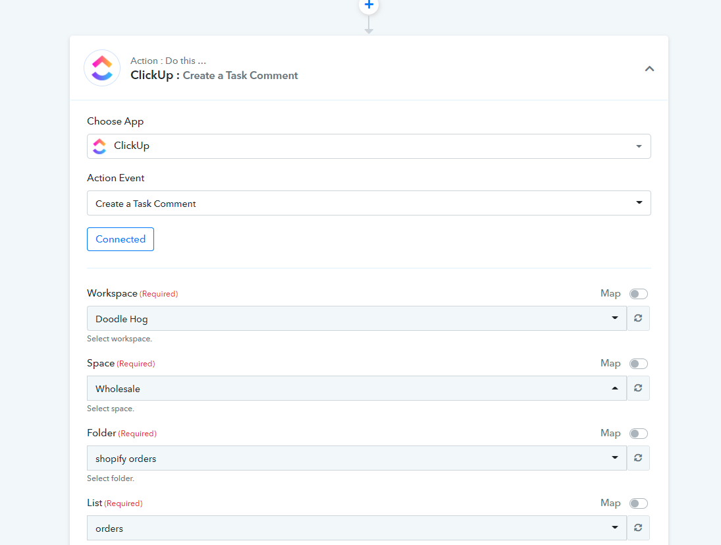Viewport: 721px width, 545px height.
Task: Click the Workspace (Required) label
Action: pos(132,294)
